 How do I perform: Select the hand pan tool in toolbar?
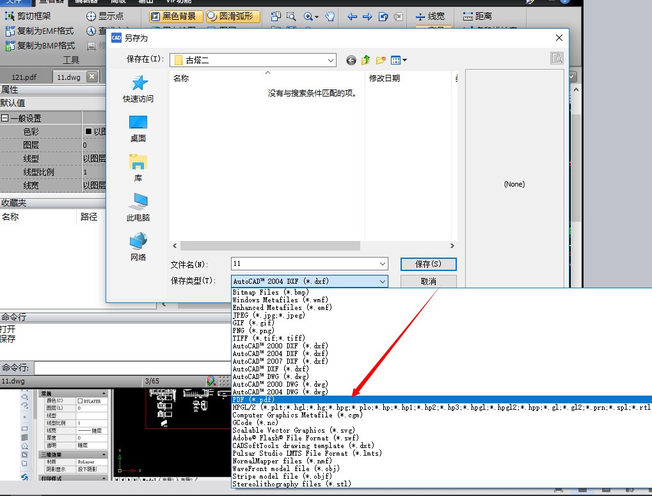330,17
